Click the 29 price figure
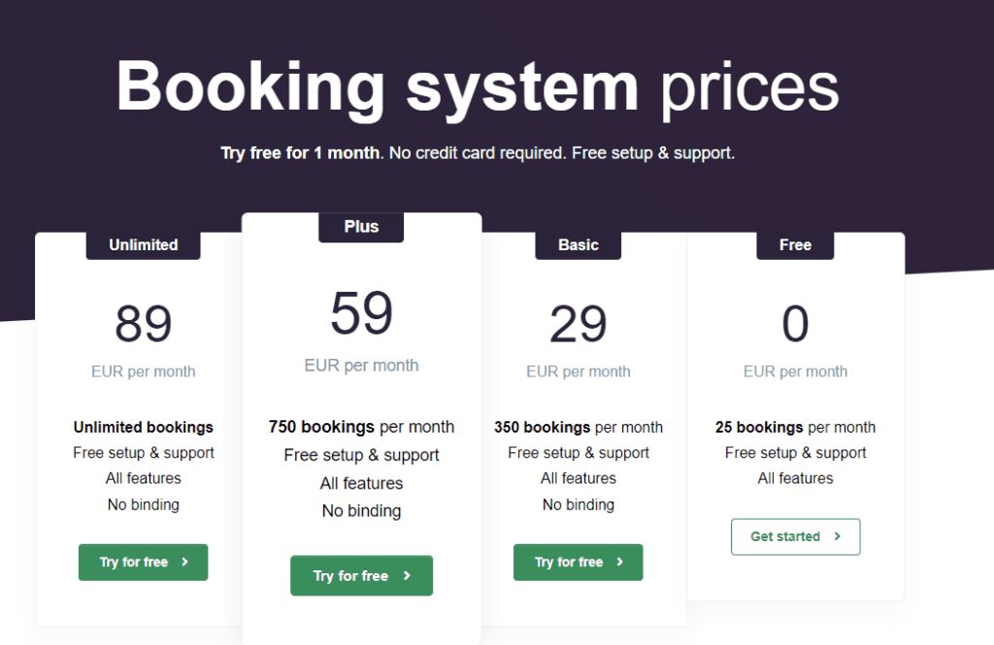 579,323
